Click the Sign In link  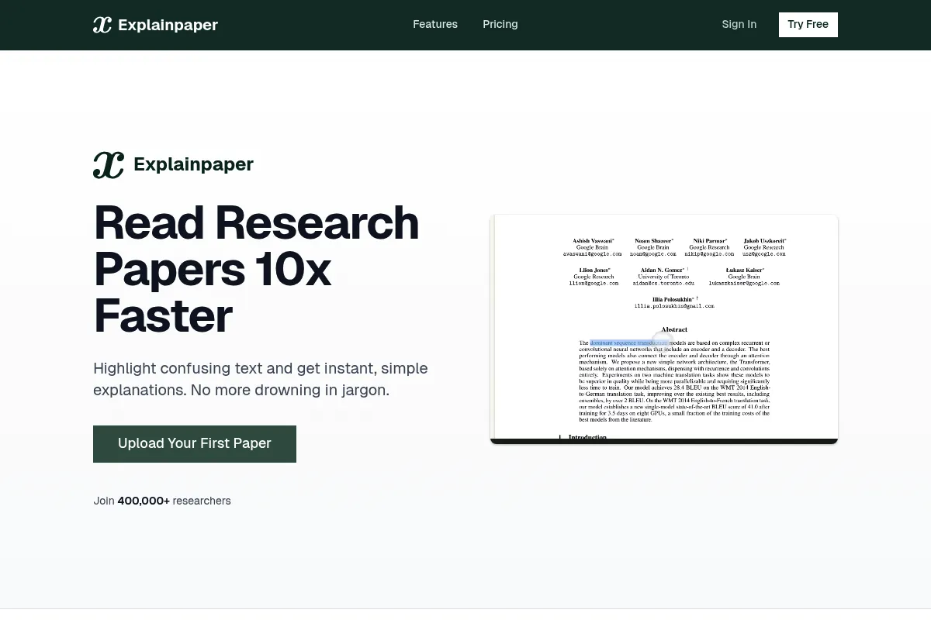[x=739, y=24]
